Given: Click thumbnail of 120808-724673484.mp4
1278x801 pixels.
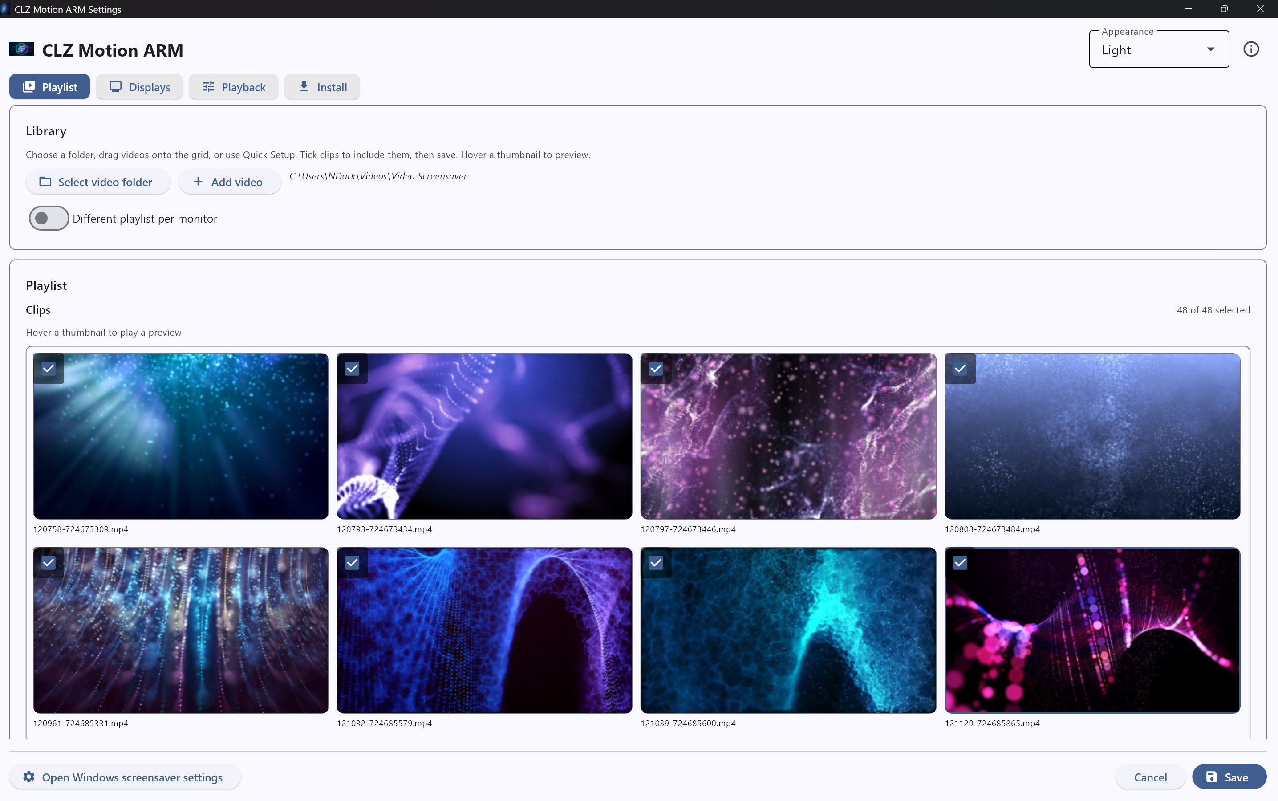Looking at the screenshot, I should click(x=1092, y=436).
